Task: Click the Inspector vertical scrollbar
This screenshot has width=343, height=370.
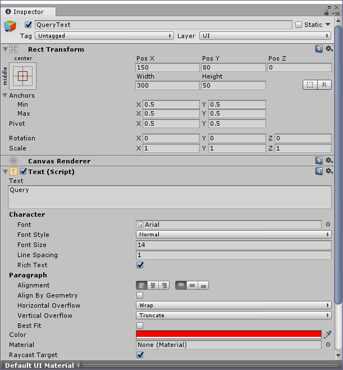Action: pyautogui.click(x=338, y=165)
